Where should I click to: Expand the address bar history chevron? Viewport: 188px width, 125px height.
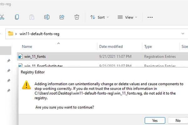(183, 33)
